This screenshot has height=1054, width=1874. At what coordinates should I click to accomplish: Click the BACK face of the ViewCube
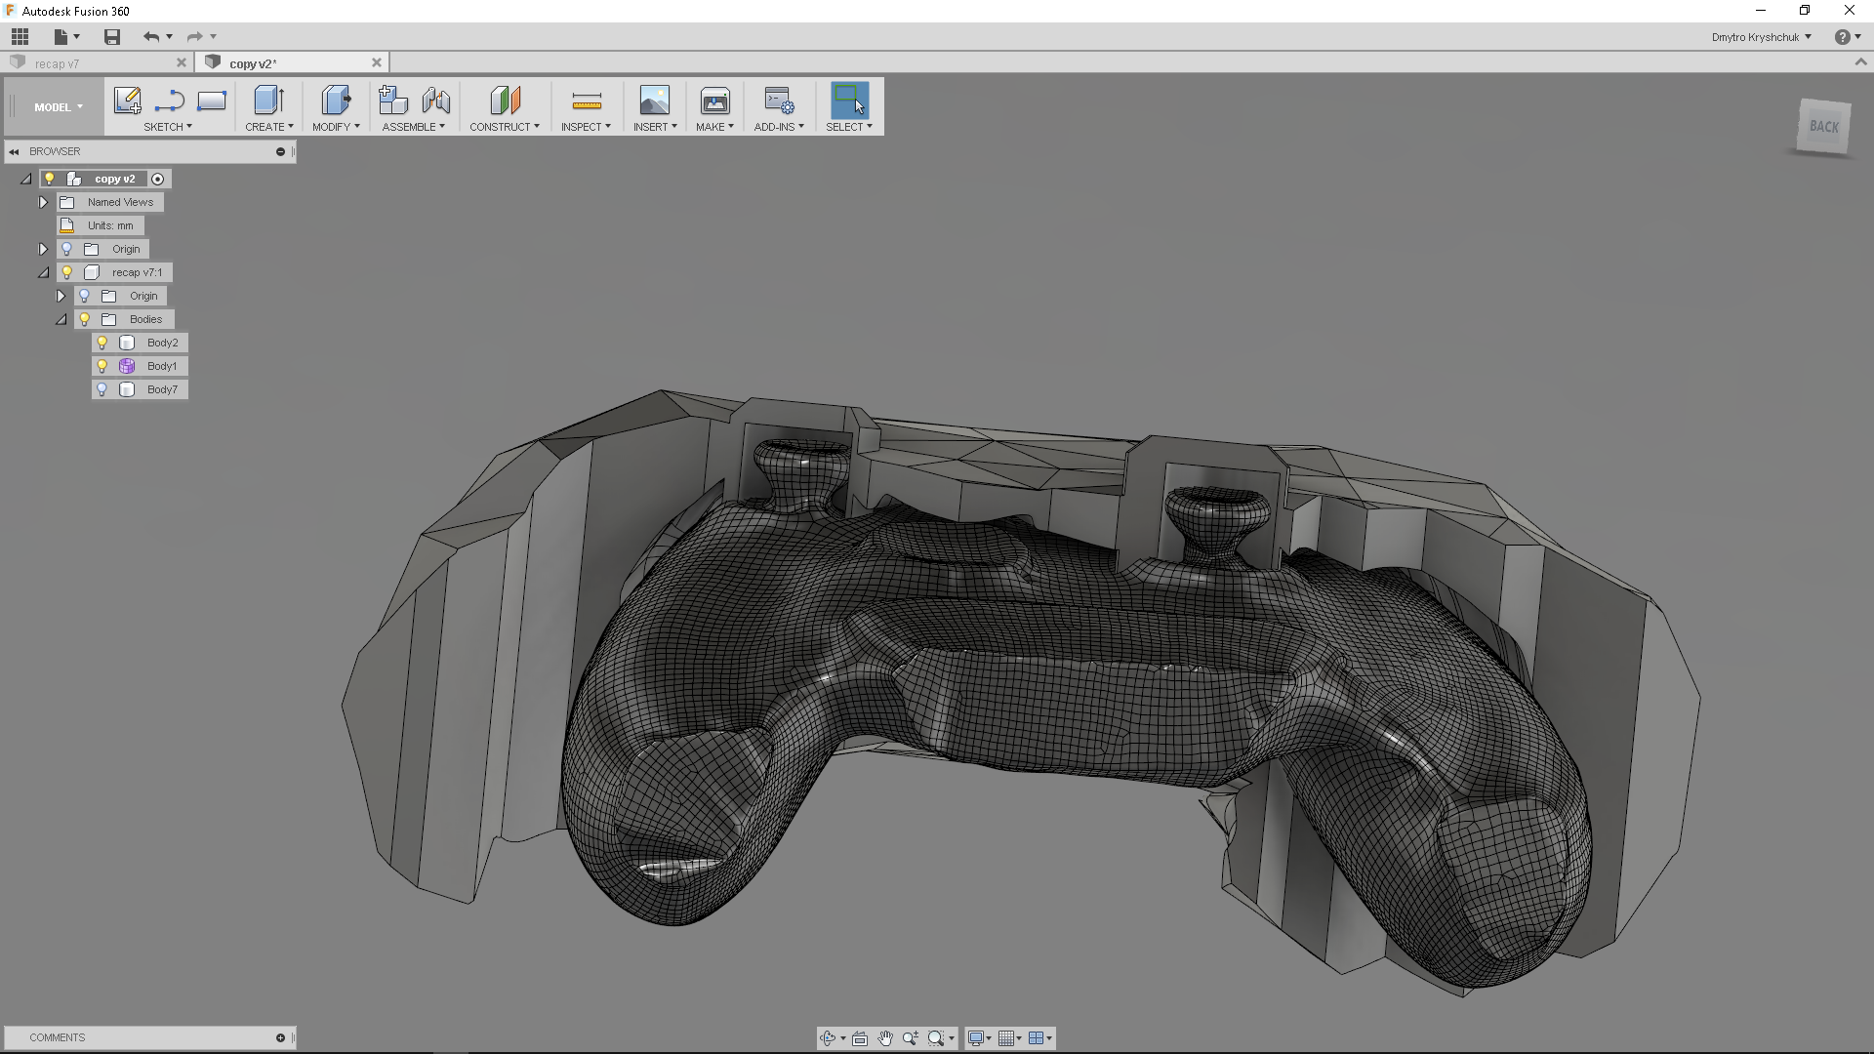1823,126
